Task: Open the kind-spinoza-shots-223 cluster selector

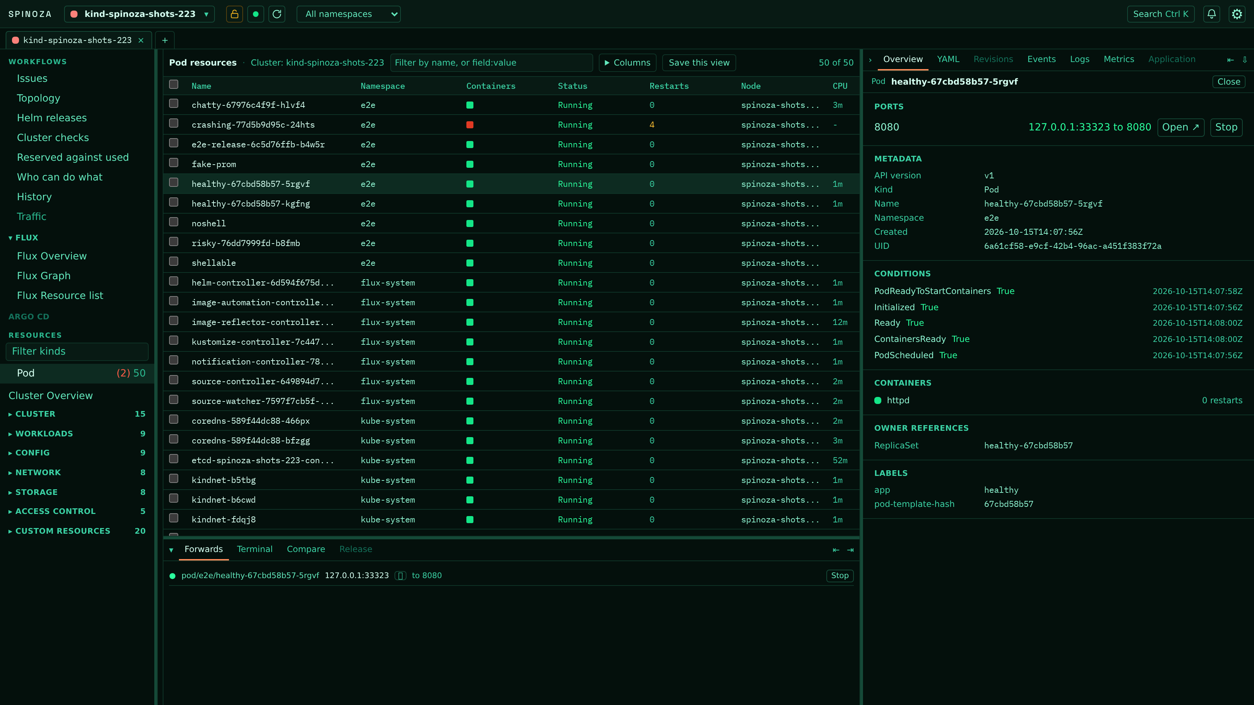Action: point(139,14)
